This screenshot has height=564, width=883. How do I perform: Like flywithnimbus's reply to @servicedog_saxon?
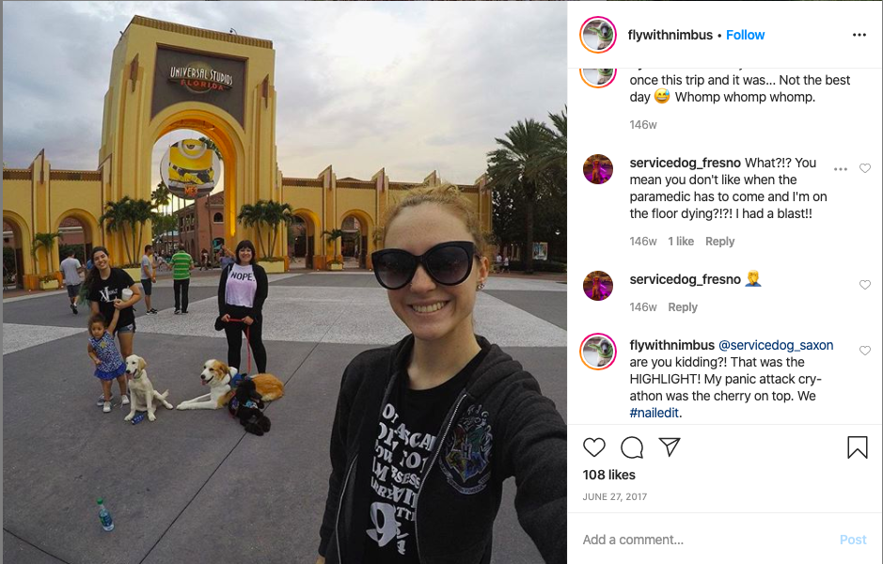pos(865,351)
